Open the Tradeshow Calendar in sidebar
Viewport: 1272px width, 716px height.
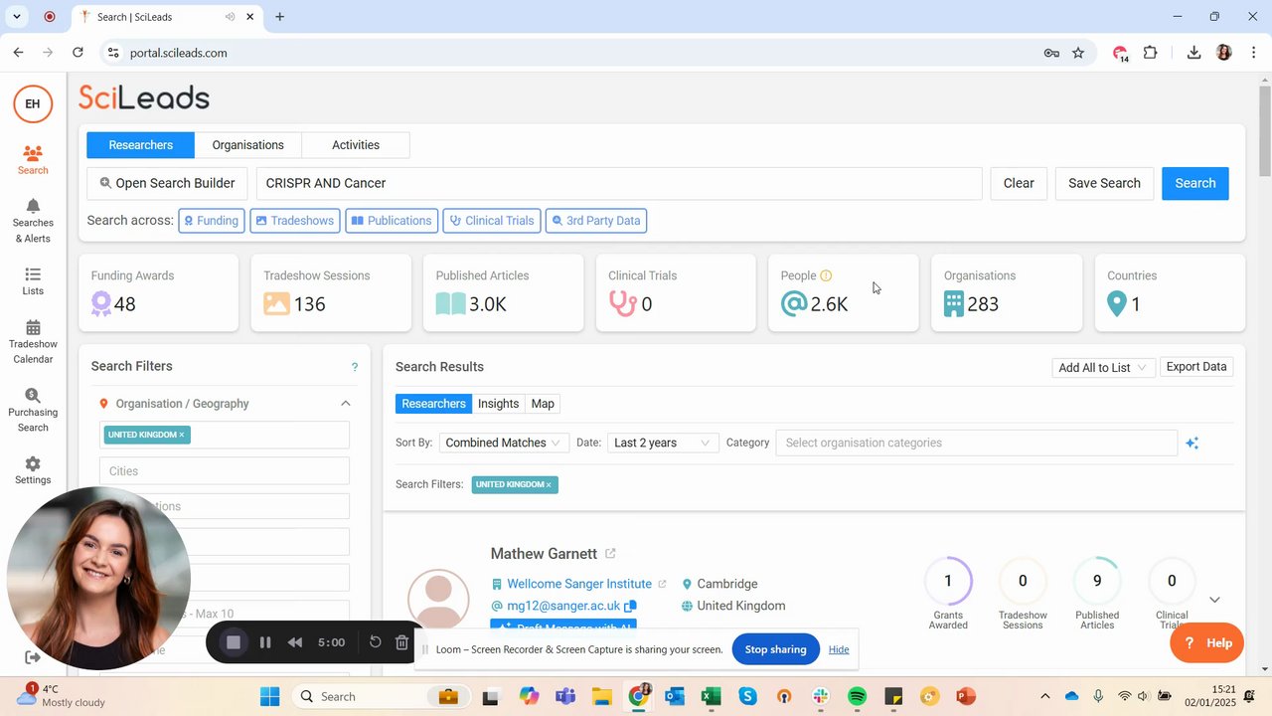tap(33, 342)
